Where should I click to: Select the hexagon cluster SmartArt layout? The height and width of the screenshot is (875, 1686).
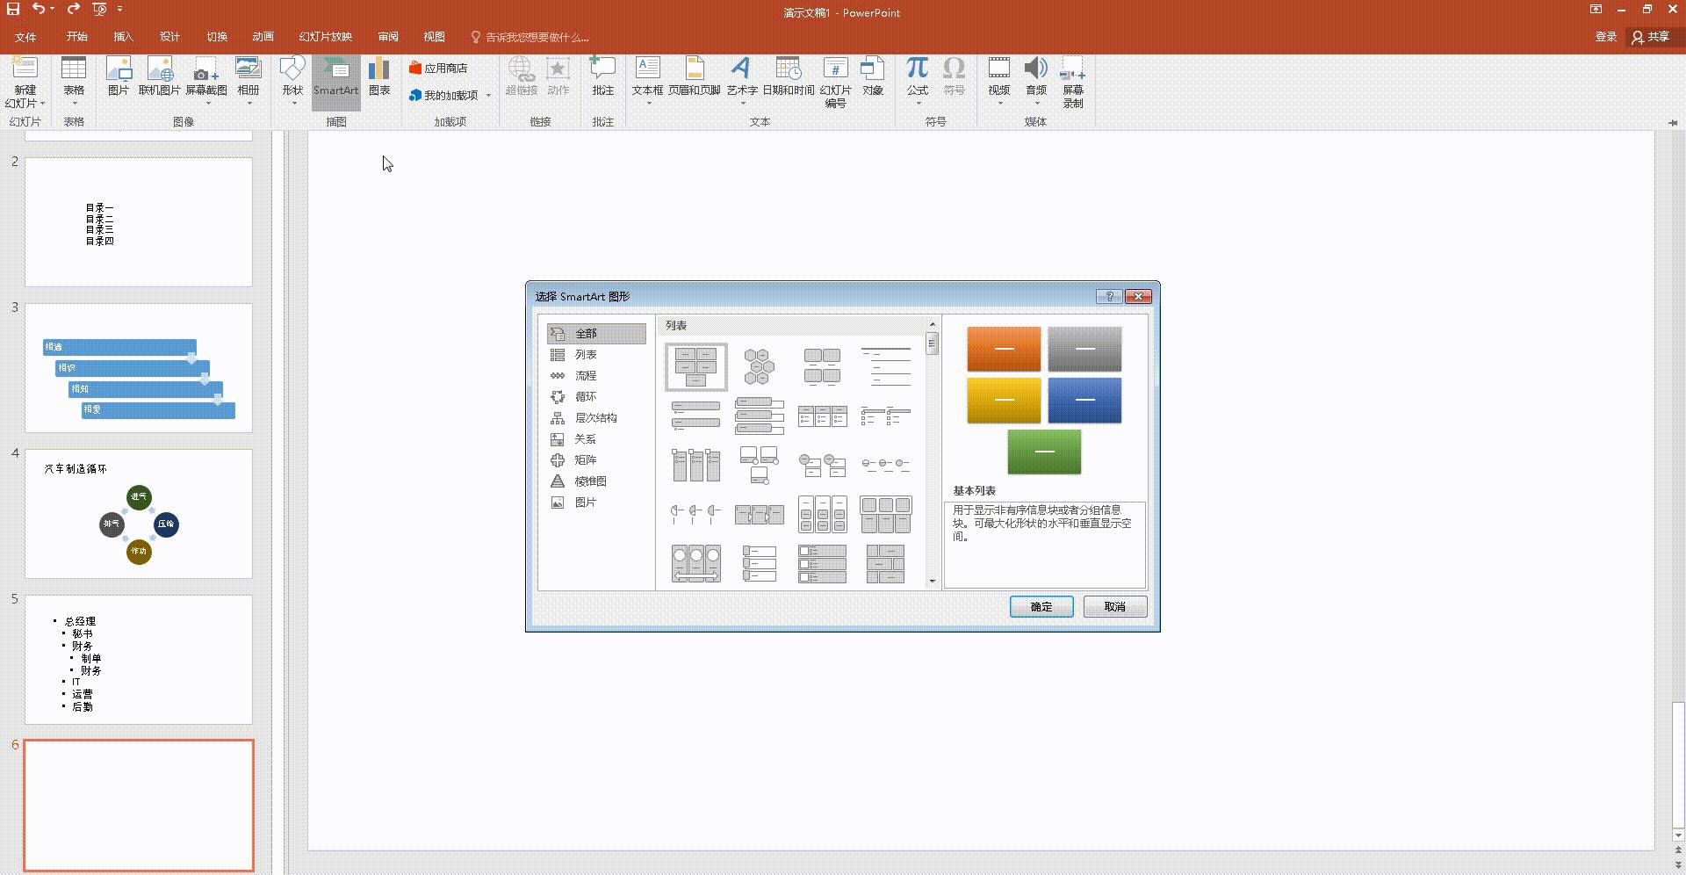(x=759, y=366)
